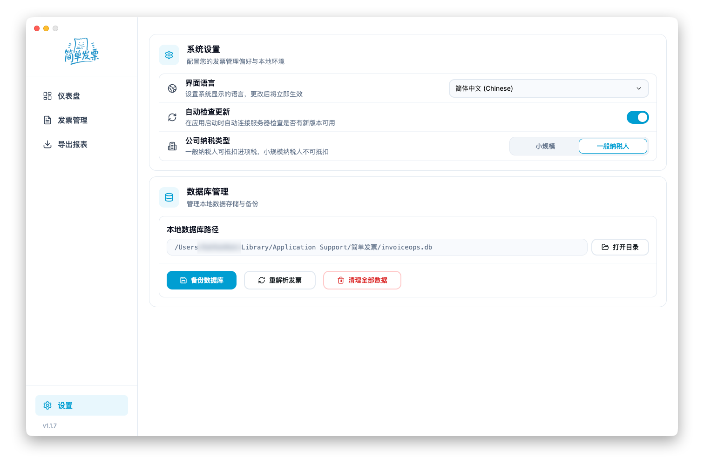Click 重解析发票 button
Viewport: 704px width, 471px height.
click(280, 280)
